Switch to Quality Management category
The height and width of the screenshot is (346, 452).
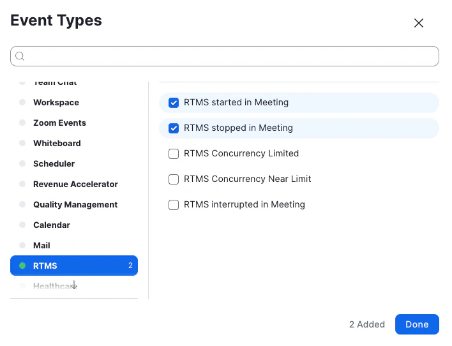tap(75, 205)
